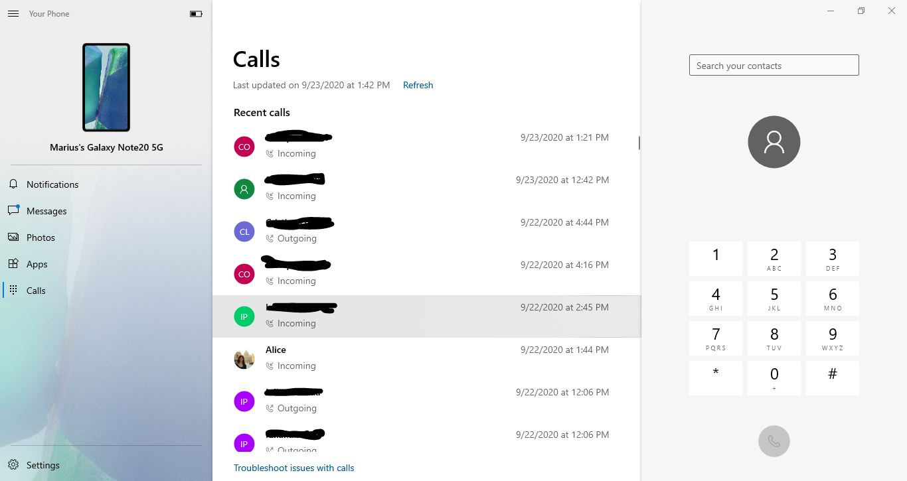The height and width of the screenshot is (481, 907).
Task: Open the hamburger menu next to Your Phone
Action: [13, 13]
